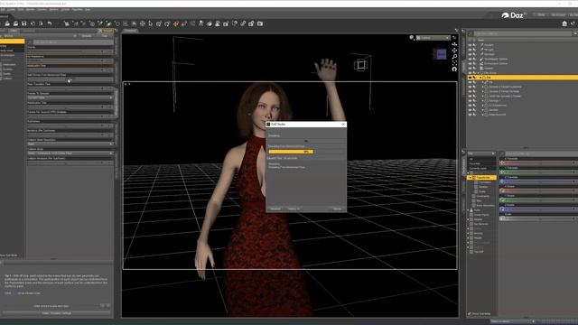Open the Collision Mode dropdown in Simulation Settings
This screenshot has height=325, width=578.
tap(70, 153)
